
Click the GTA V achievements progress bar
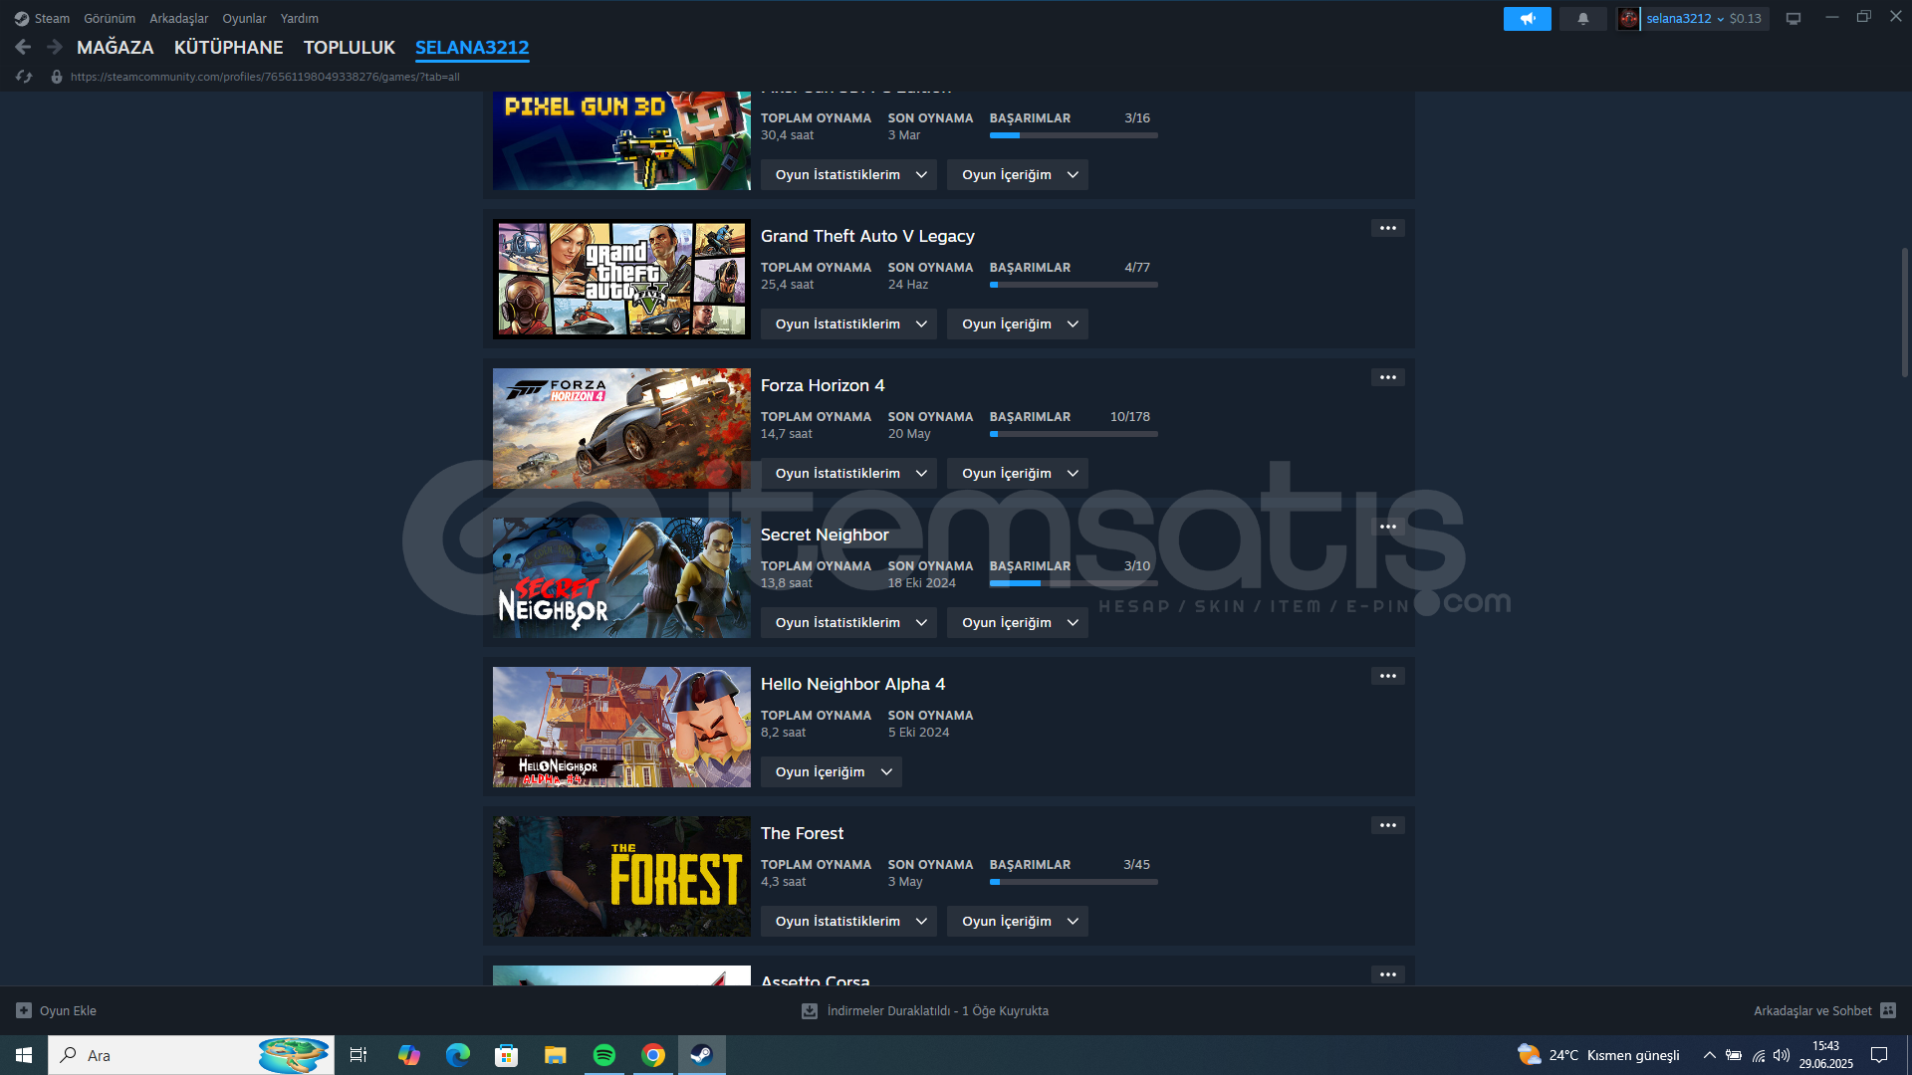(1074, 285)
